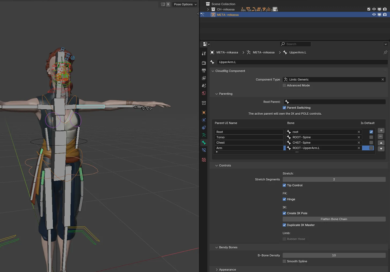Hide META-mikassa in viewport via eye icon
390x272 pixels.
click(x=374, y=15)
